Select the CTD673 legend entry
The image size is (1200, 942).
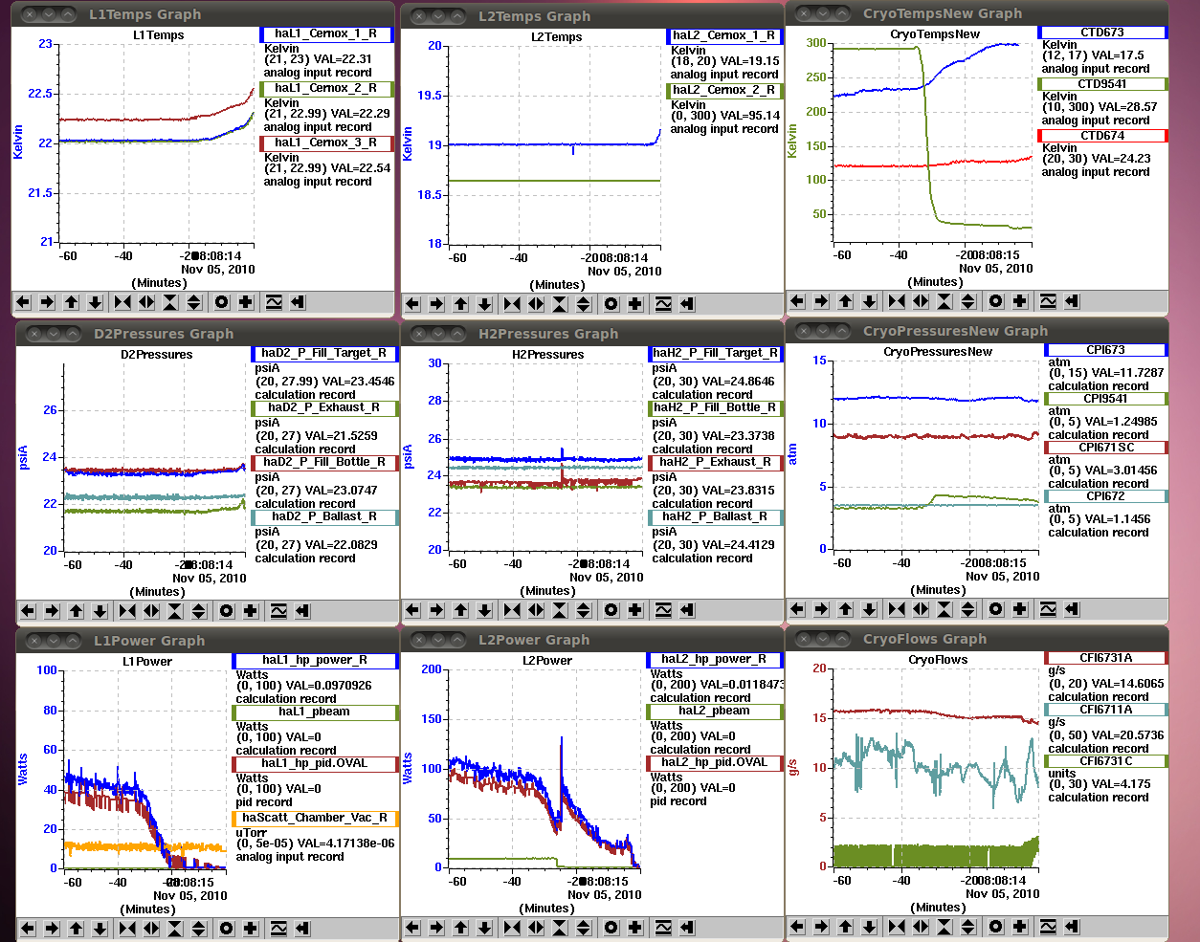click(1102, 33)
